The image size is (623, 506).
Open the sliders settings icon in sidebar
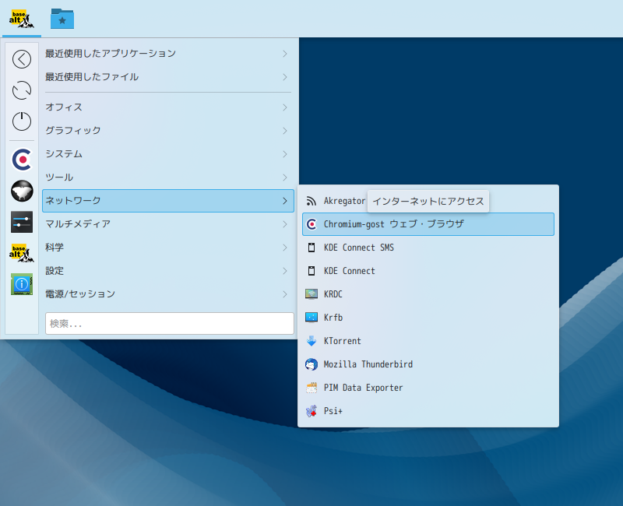coord(22,222)
